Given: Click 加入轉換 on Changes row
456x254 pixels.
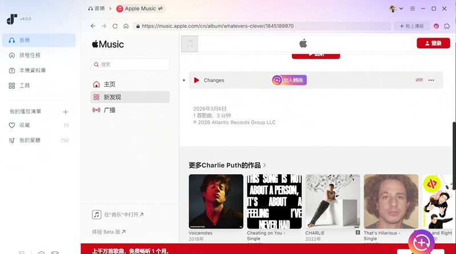Looking at the screenshot, I should (x=290, y=80).
